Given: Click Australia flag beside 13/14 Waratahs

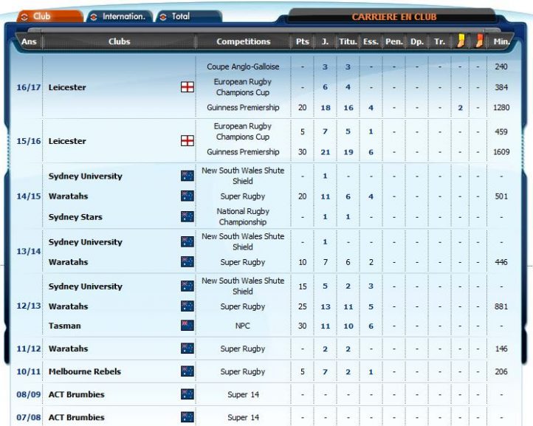Looking at the screenshot, I should [188, 262].
